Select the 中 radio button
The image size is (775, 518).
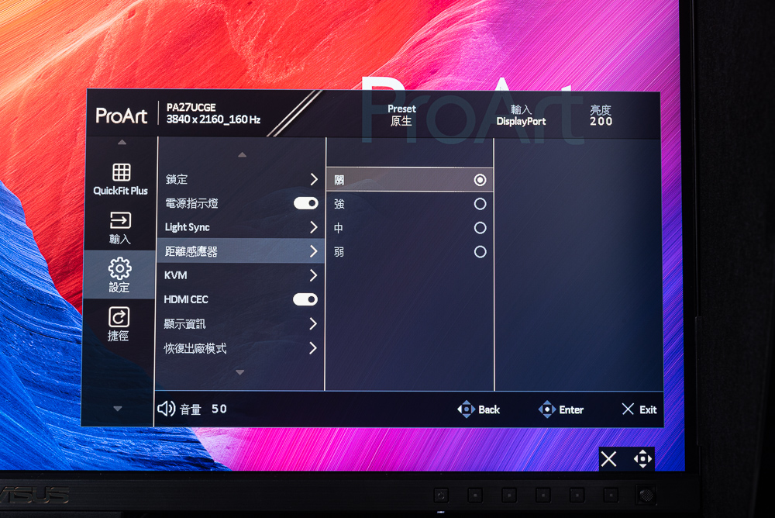click(480, 227)
